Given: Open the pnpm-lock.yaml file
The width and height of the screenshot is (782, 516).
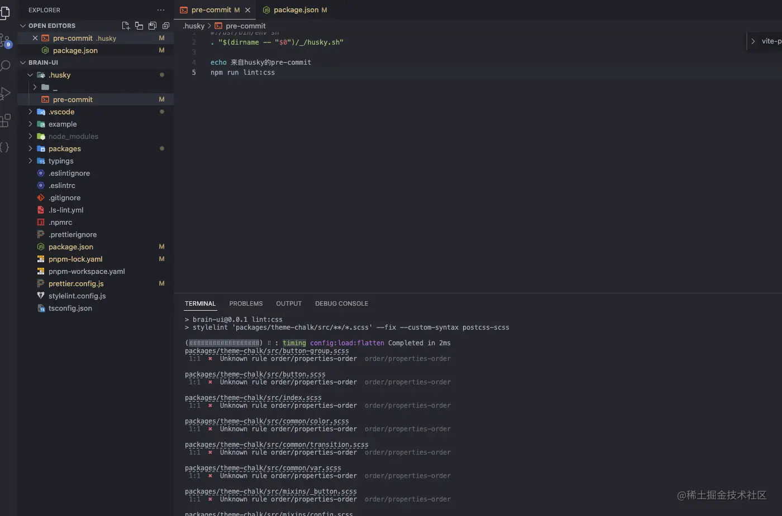Looking at the screenshot, I should [96, 259].
